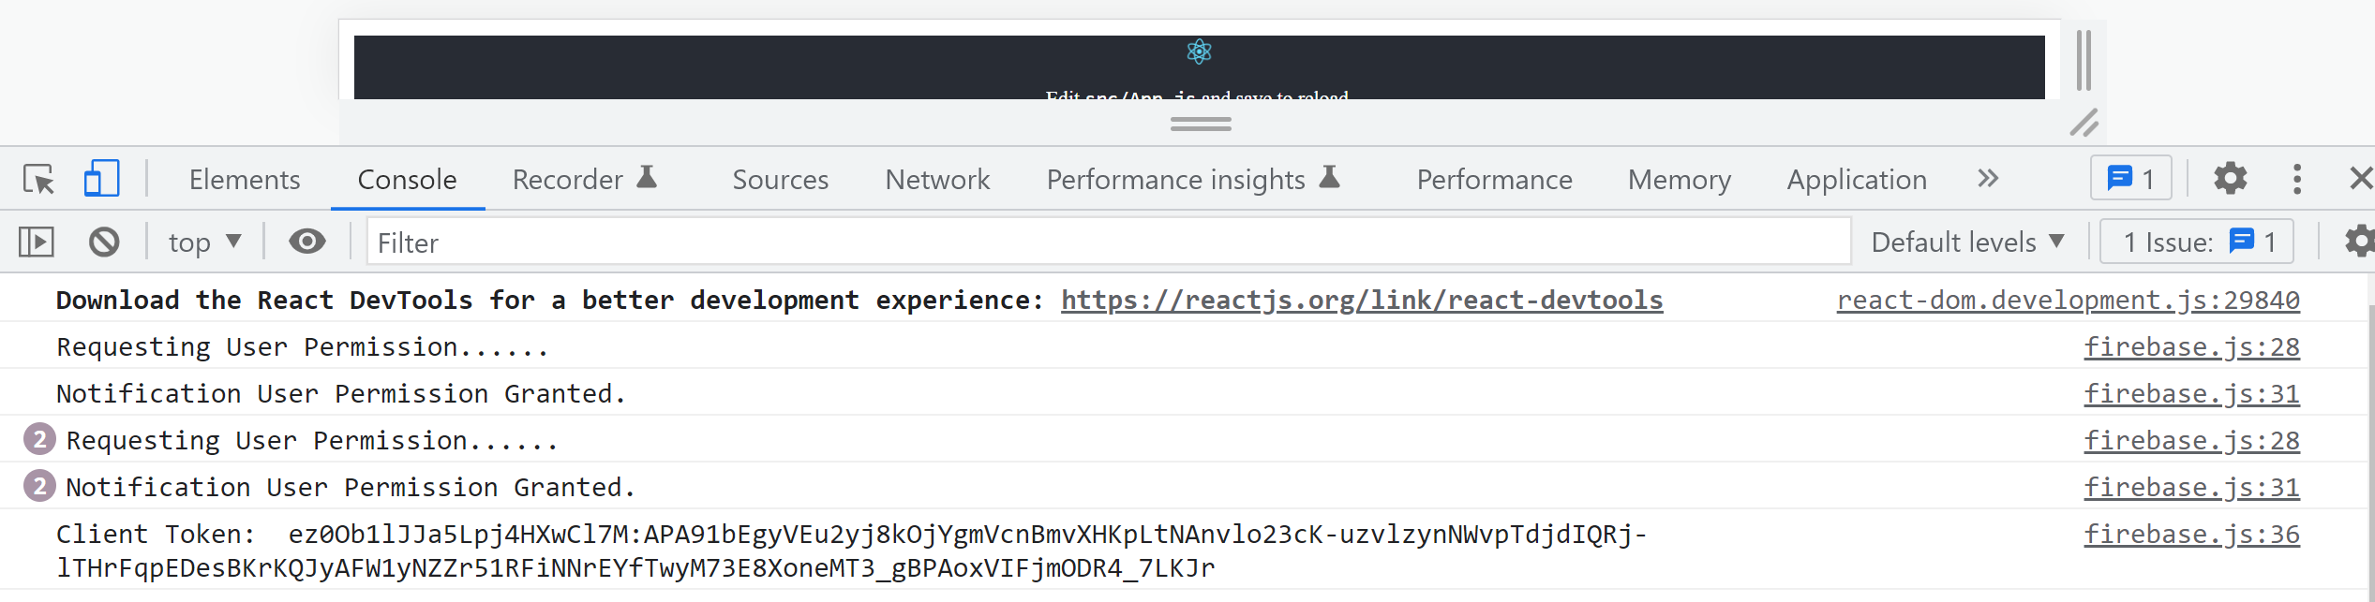Open the reactjs.org react-devtools link

(x=1362, y=300)
